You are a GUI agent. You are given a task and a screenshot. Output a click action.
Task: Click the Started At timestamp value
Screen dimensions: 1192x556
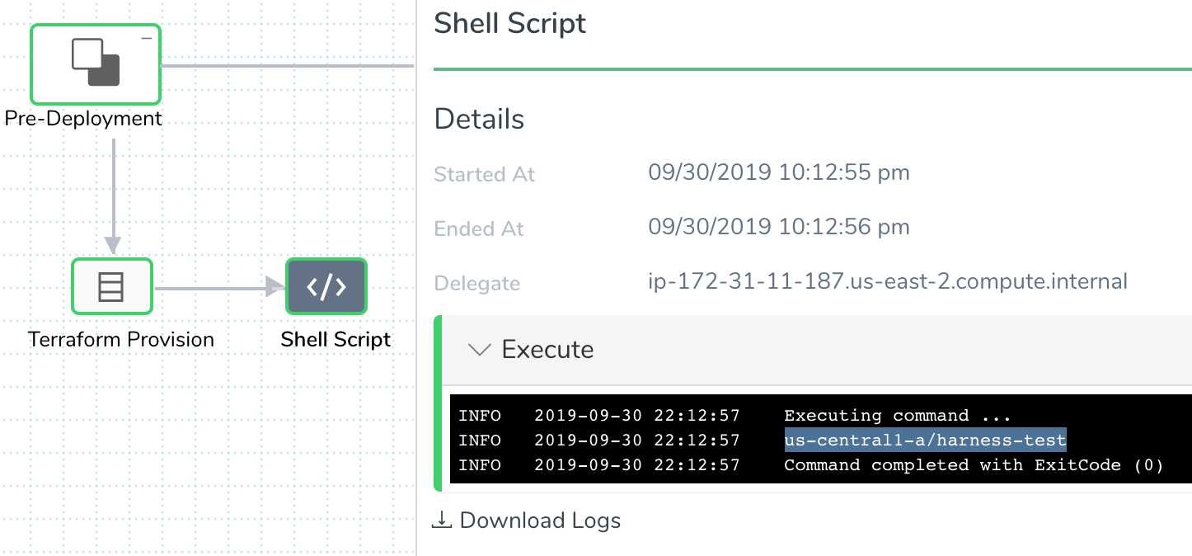[779, 172]
